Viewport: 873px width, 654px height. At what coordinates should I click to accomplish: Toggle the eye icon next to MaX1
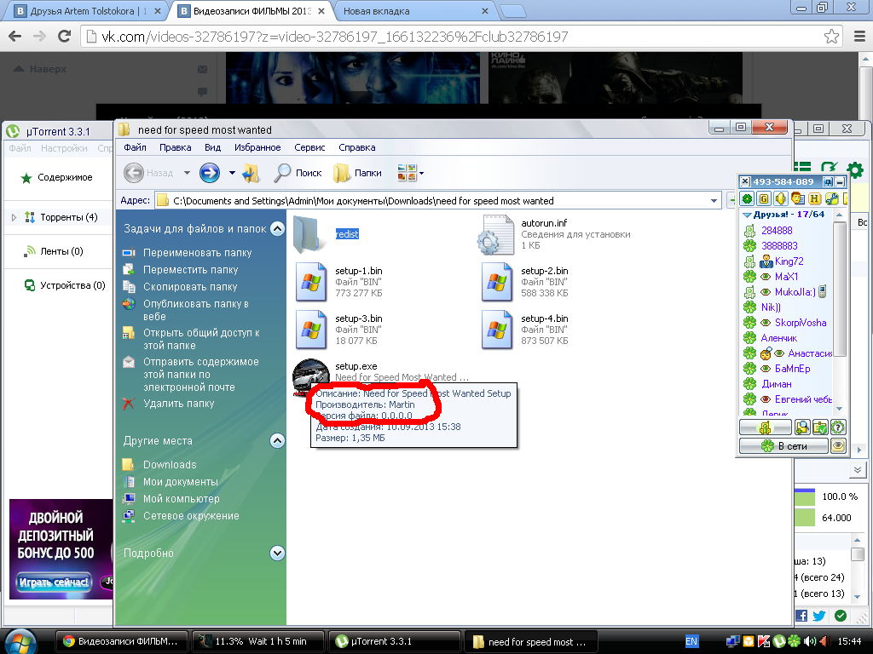(766, 277)
